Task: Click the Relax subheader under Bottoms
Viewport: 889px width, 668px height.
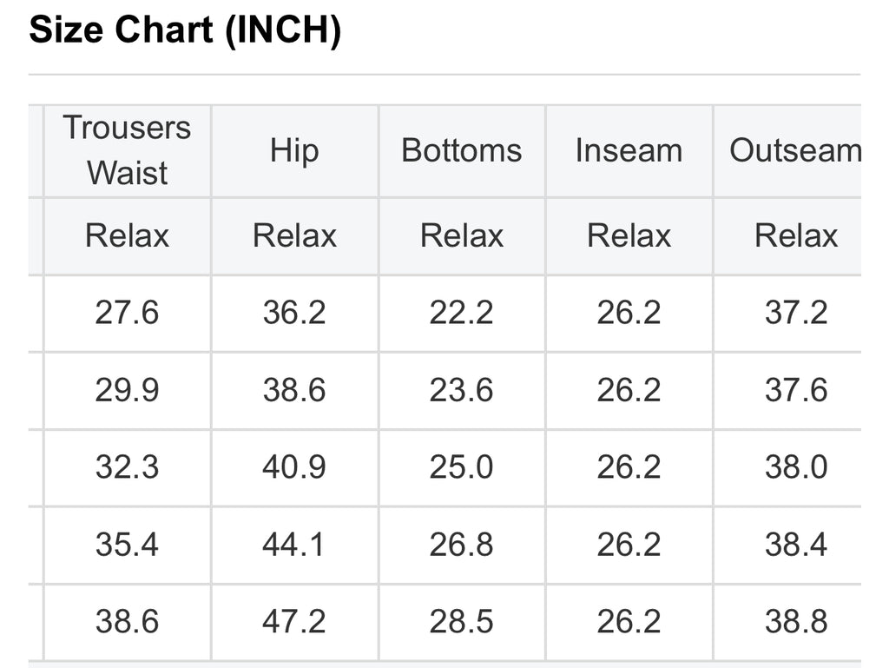Action: click(x=461, y=236)
